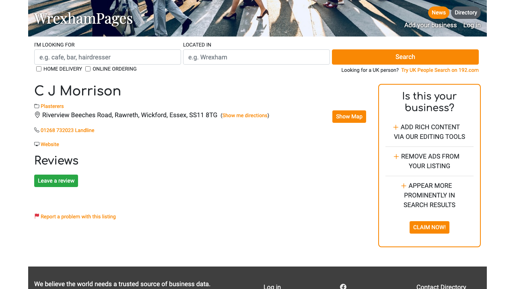515x289 pixels.
Task: Click the Show Map button
Action: [349, 116]
